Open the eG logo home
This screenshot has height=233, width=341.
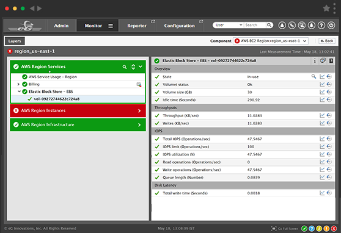[x=25, y=26]
